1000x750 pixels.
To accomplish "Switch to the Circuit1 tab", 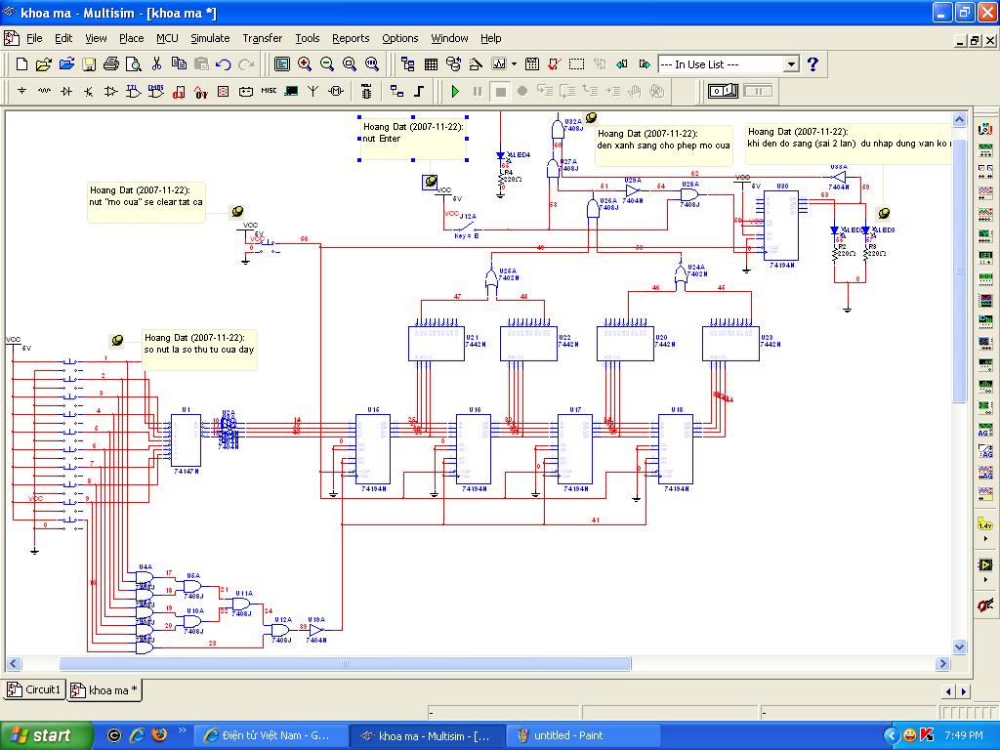I will [34, 689].
